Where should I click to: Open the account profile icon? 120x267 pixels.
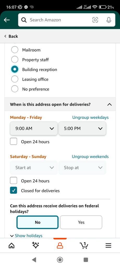coord(60,245)
